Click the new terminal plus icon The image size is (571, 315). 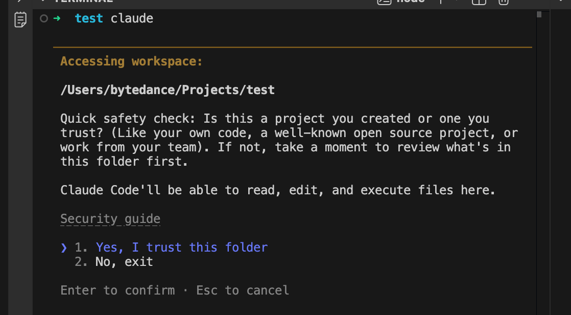click(441, 1)
